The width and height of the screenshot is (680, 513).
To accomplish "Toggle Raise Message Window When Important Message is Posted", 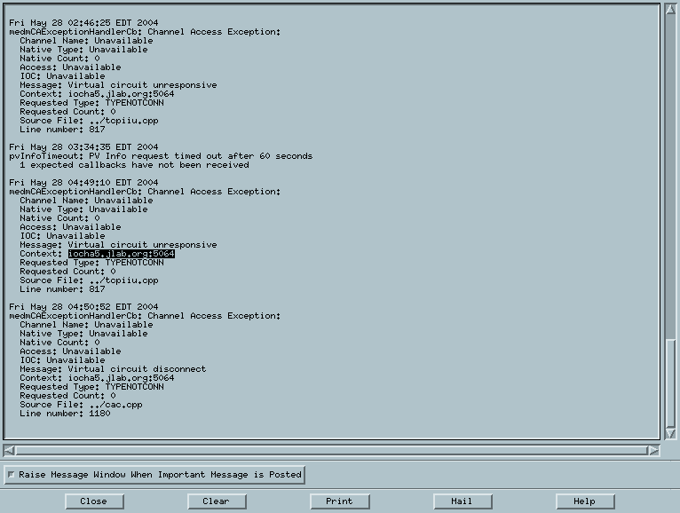I will [154, 475].
